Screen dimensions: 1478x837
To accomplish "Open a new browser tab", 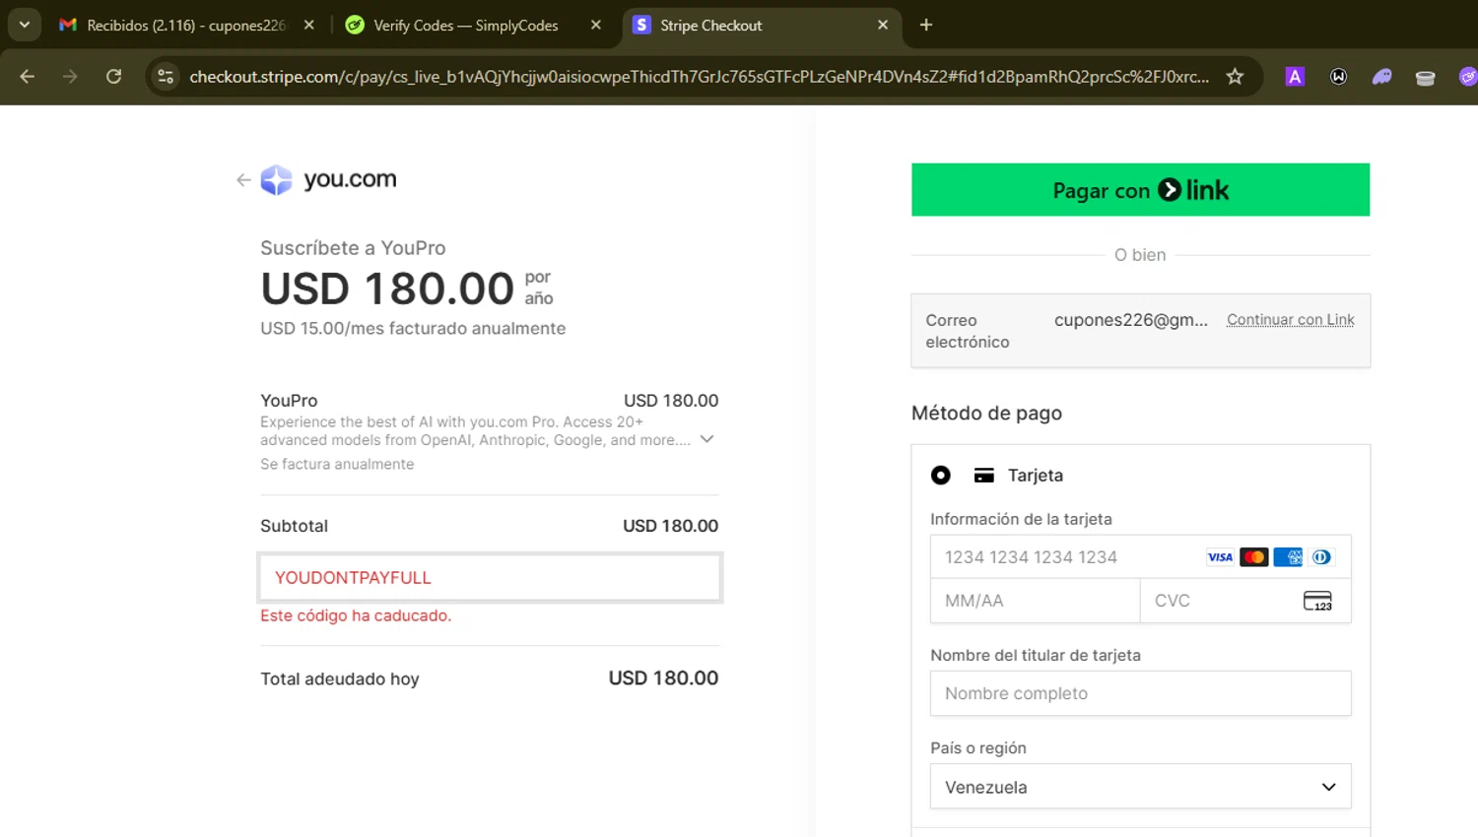I will tap(926, 26).
